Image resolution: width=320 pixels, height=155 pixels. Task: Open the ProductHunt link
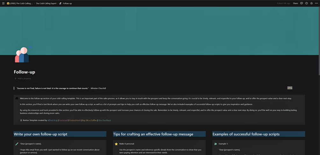click(75, 120)
